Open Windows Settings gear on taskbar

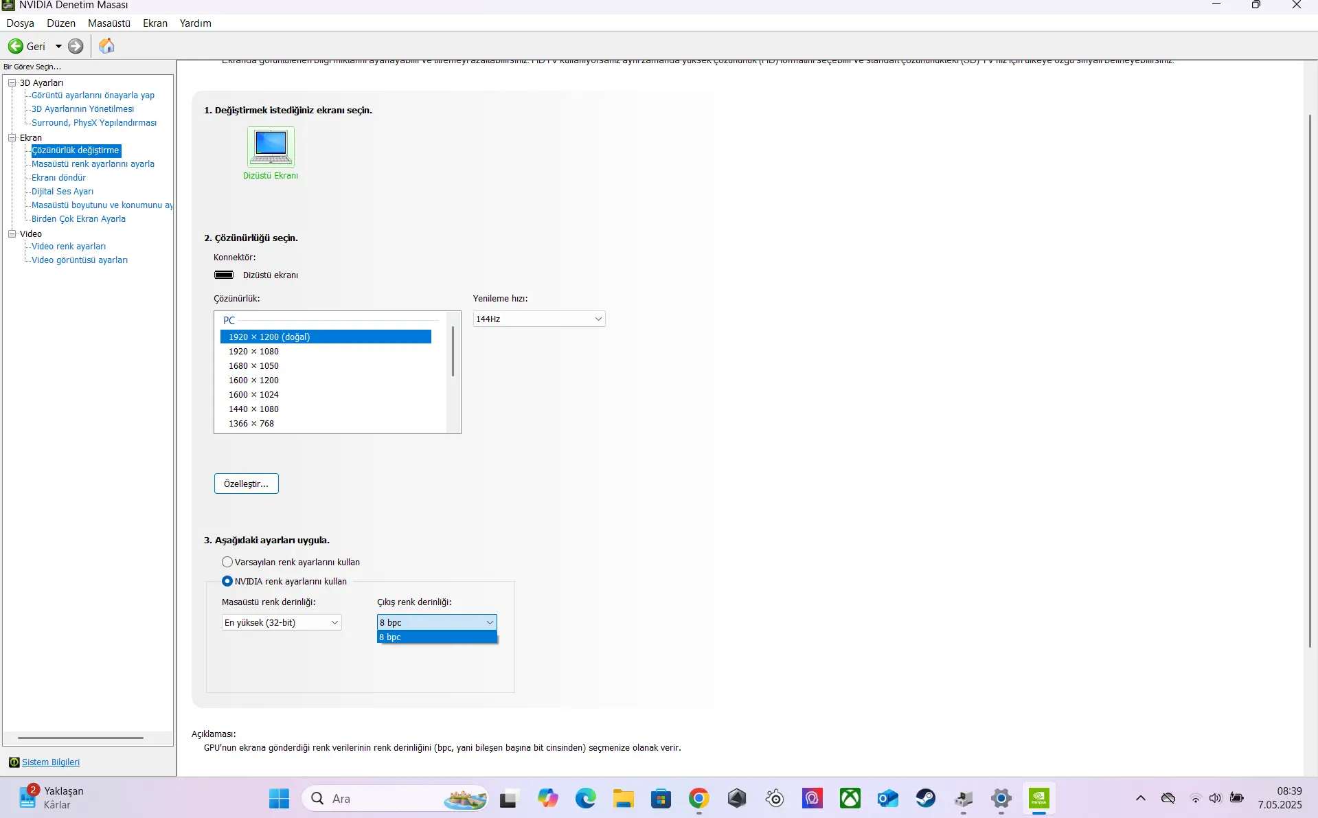(x=1001, y=799)
